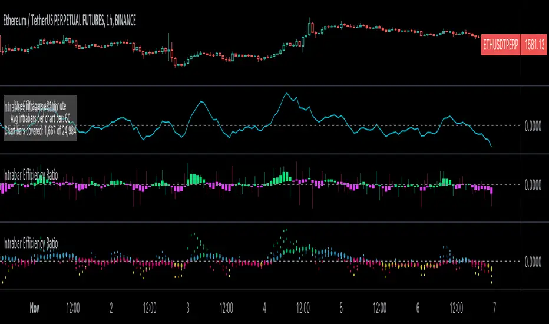Click the ETHUSDTPERP price label

coord(500,45)
